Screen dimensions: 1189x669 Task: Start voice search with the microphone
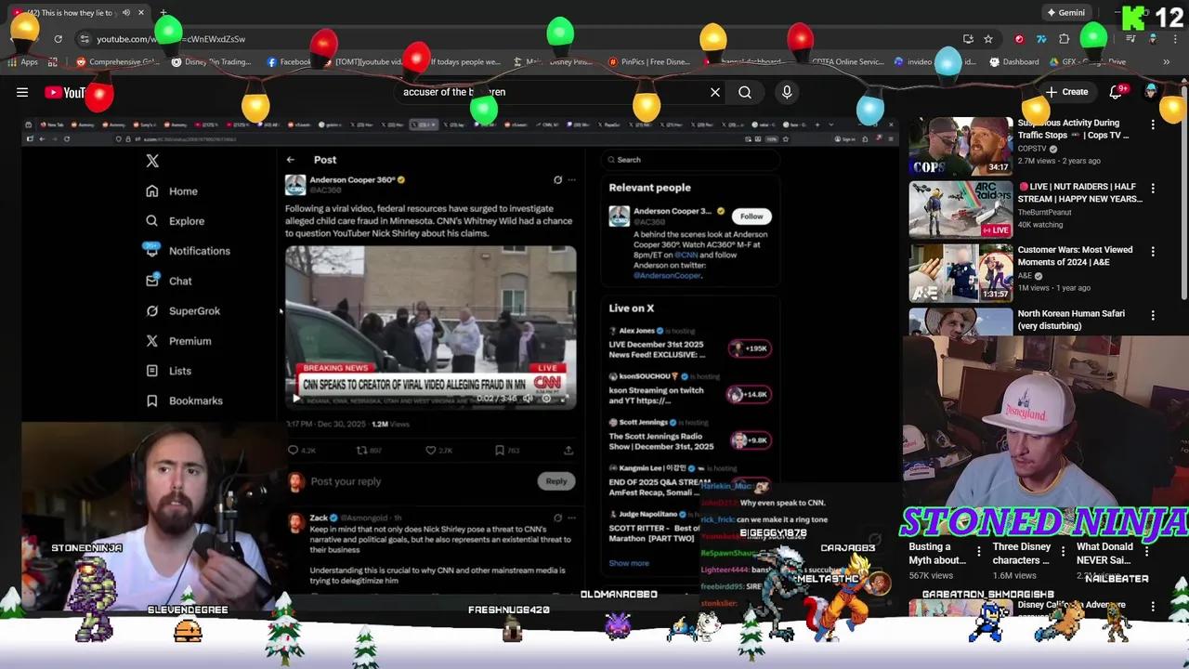pos(787,92)
